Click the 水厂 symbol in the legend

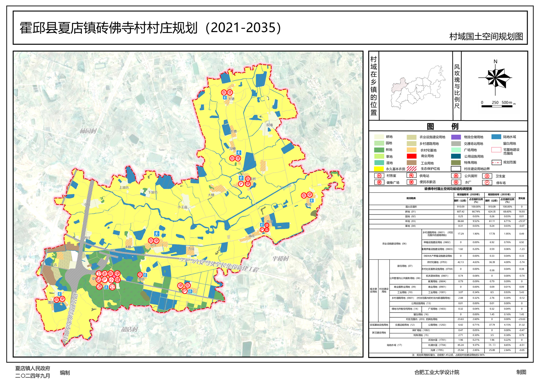click(455, 182)
